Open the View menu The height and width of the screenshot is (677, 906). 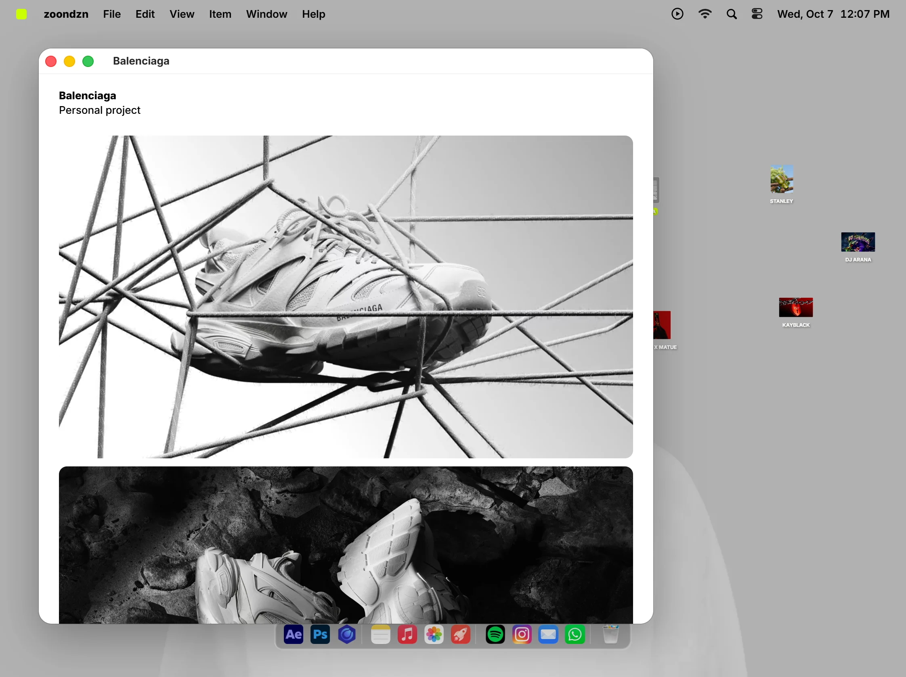coord(182,14)
